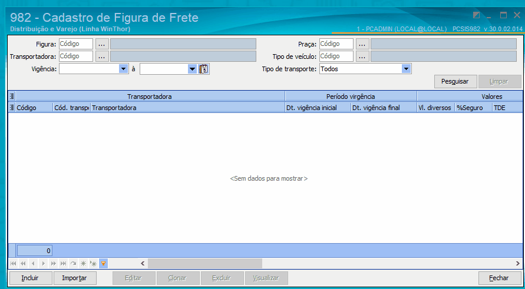Go to first record in grid navigator
This screenshot has width=525, height=289.
(x=13, y=264)
